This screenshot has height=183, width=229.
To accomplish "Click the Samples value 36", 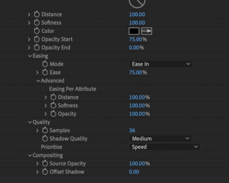I will click(132, 130).
